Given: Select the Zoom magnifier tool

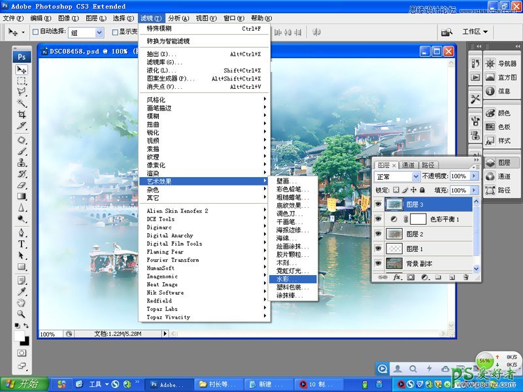Looking at the screenshot, I should 22,314.
